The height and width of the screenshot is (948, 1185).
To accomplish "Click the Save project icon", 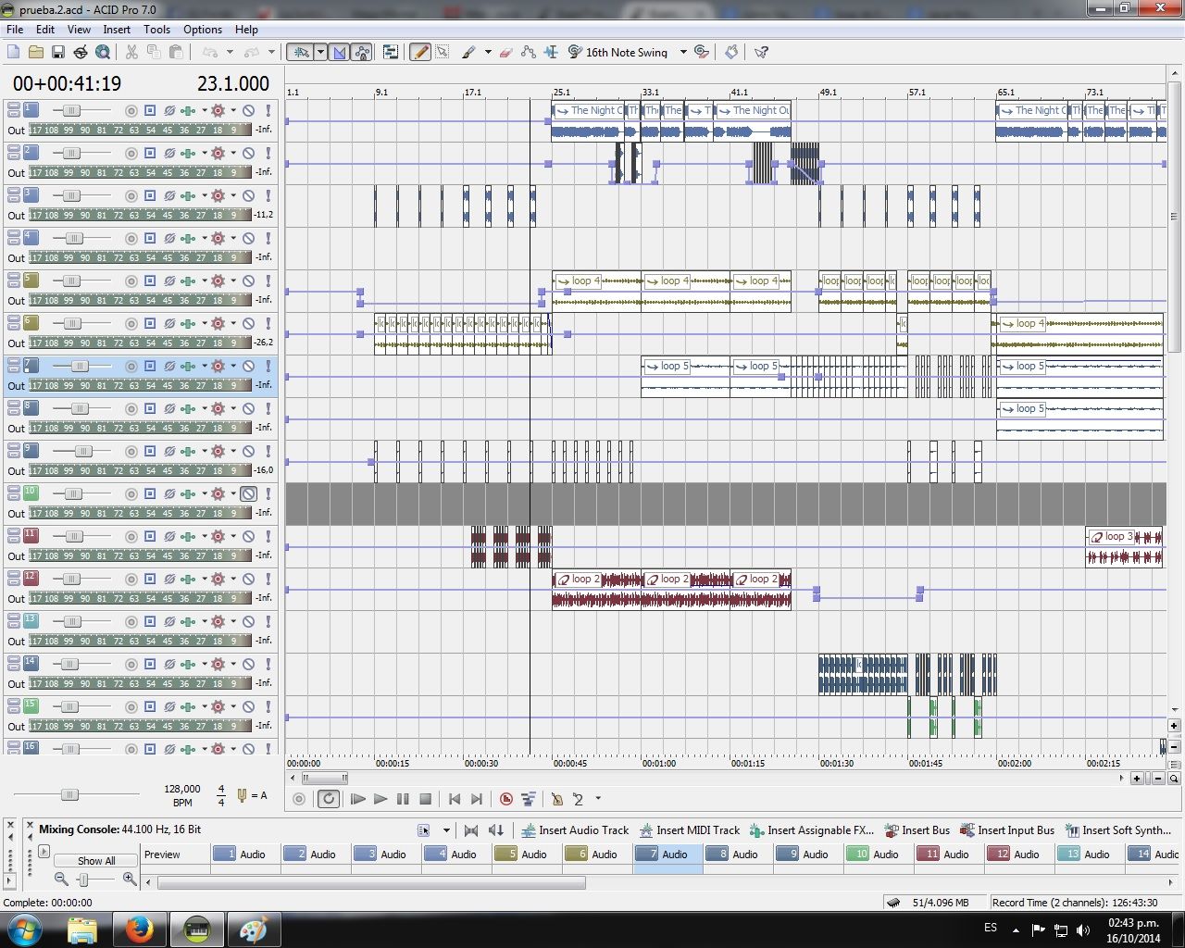I will (x=57, y=53).
